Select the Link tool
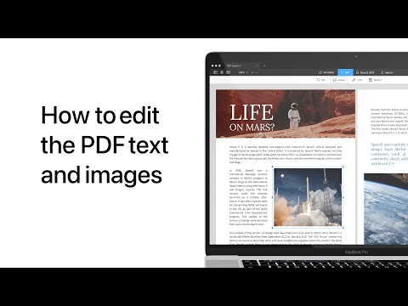 [357, 80]
